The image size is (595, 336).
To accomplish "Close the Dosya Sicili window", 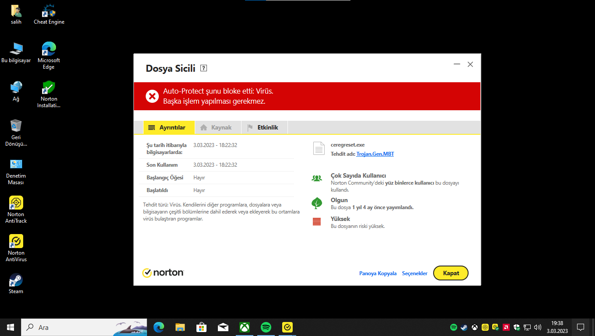I will (x=470, y=64).
